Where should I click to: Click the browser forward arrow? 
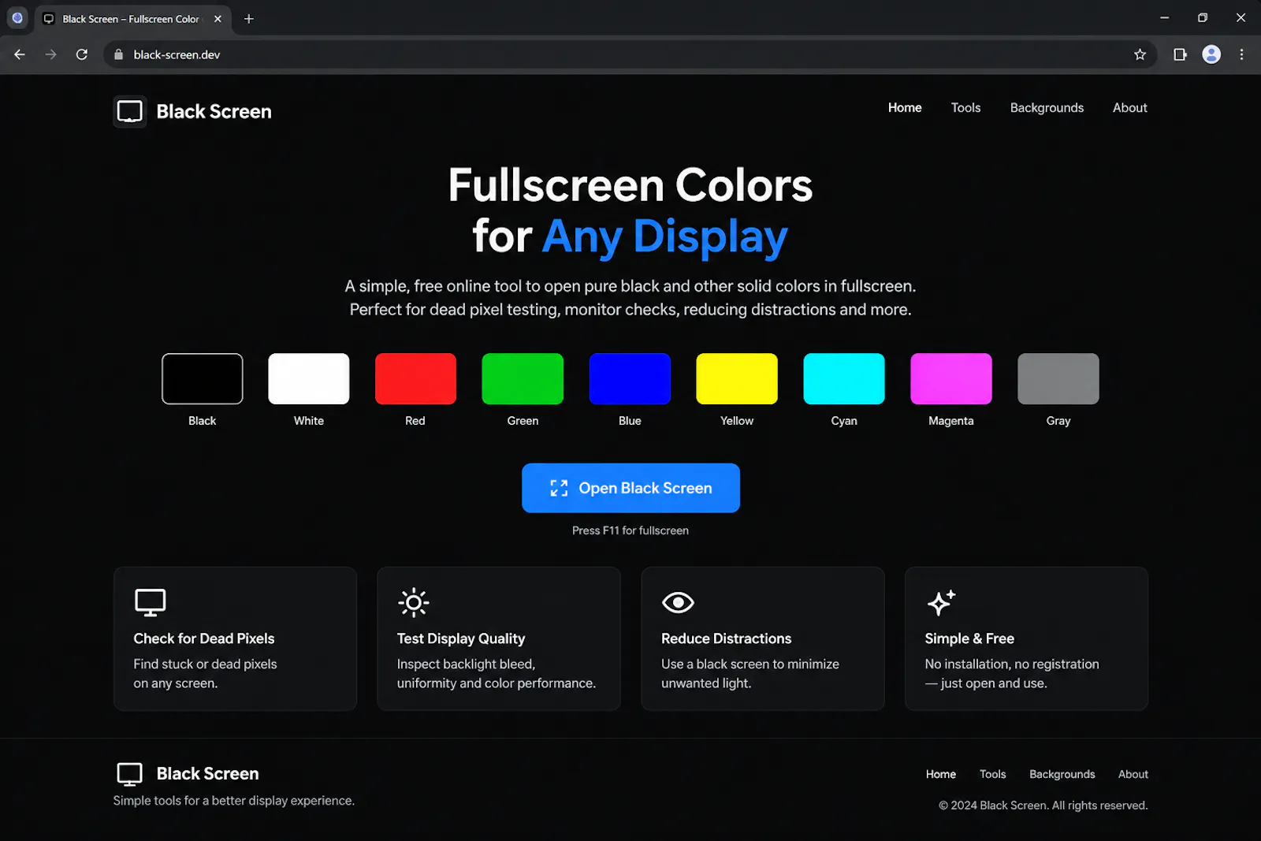click(x=50, y=54)
